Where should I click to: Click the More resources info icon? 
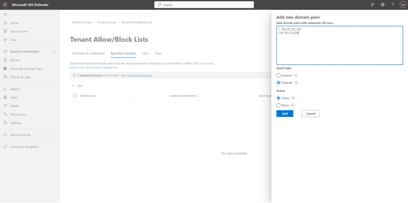pos(5,135)
